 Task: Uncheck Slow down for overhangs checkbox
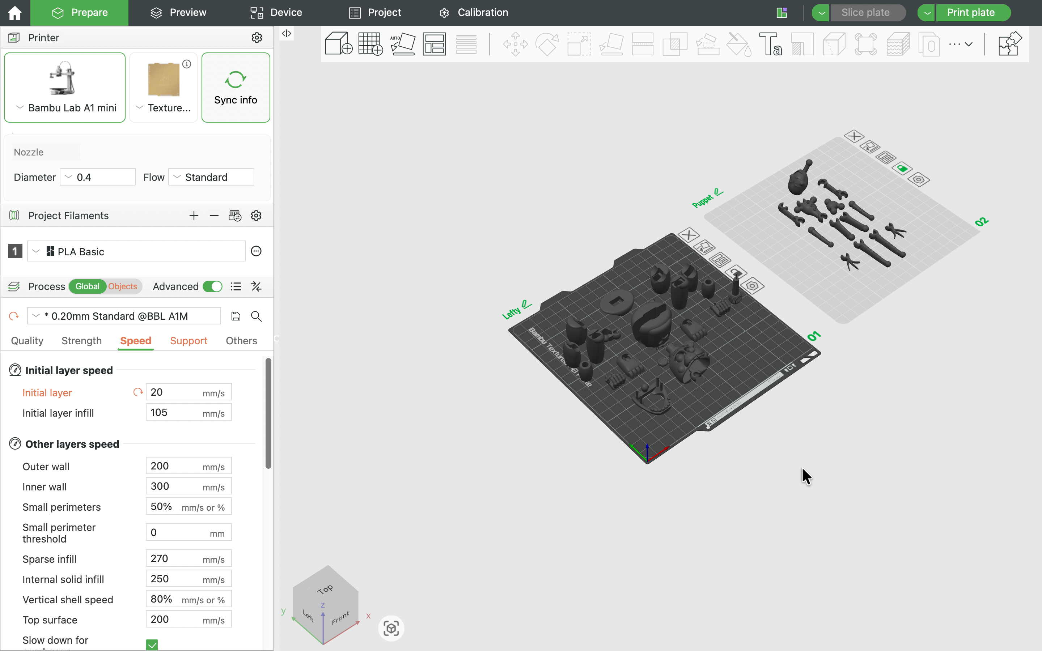(x=152, y=644)
